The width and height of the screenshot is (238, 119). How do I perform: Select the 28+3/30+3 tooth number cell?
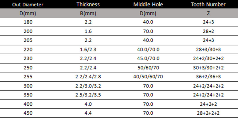(208, 49)
